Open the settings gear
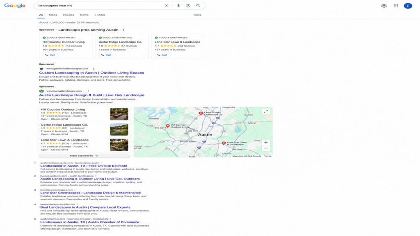Viewport: 420px width, 236px height. click(384, 6)
